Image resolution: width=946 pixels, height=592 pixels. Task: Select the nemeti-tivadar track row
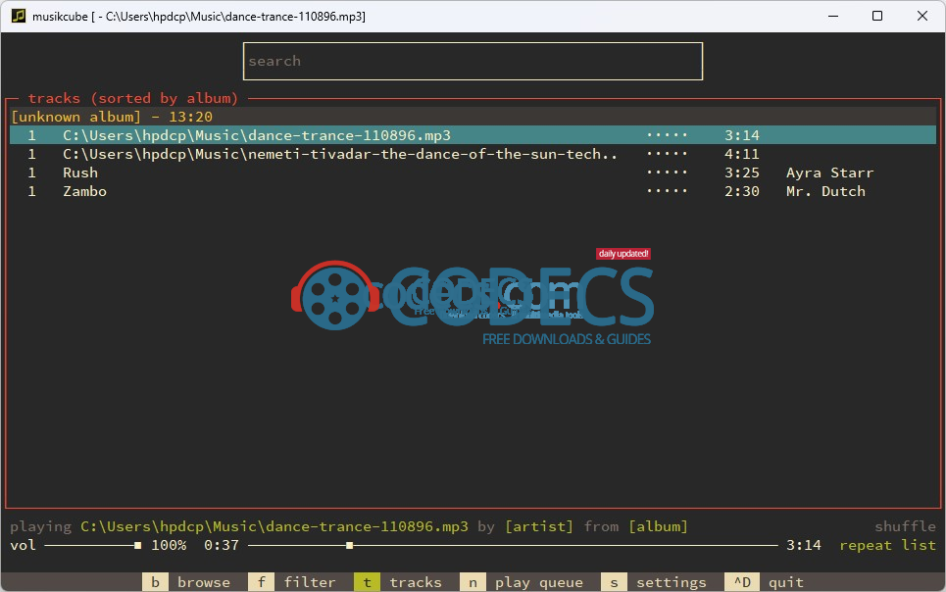pos(473,154)
